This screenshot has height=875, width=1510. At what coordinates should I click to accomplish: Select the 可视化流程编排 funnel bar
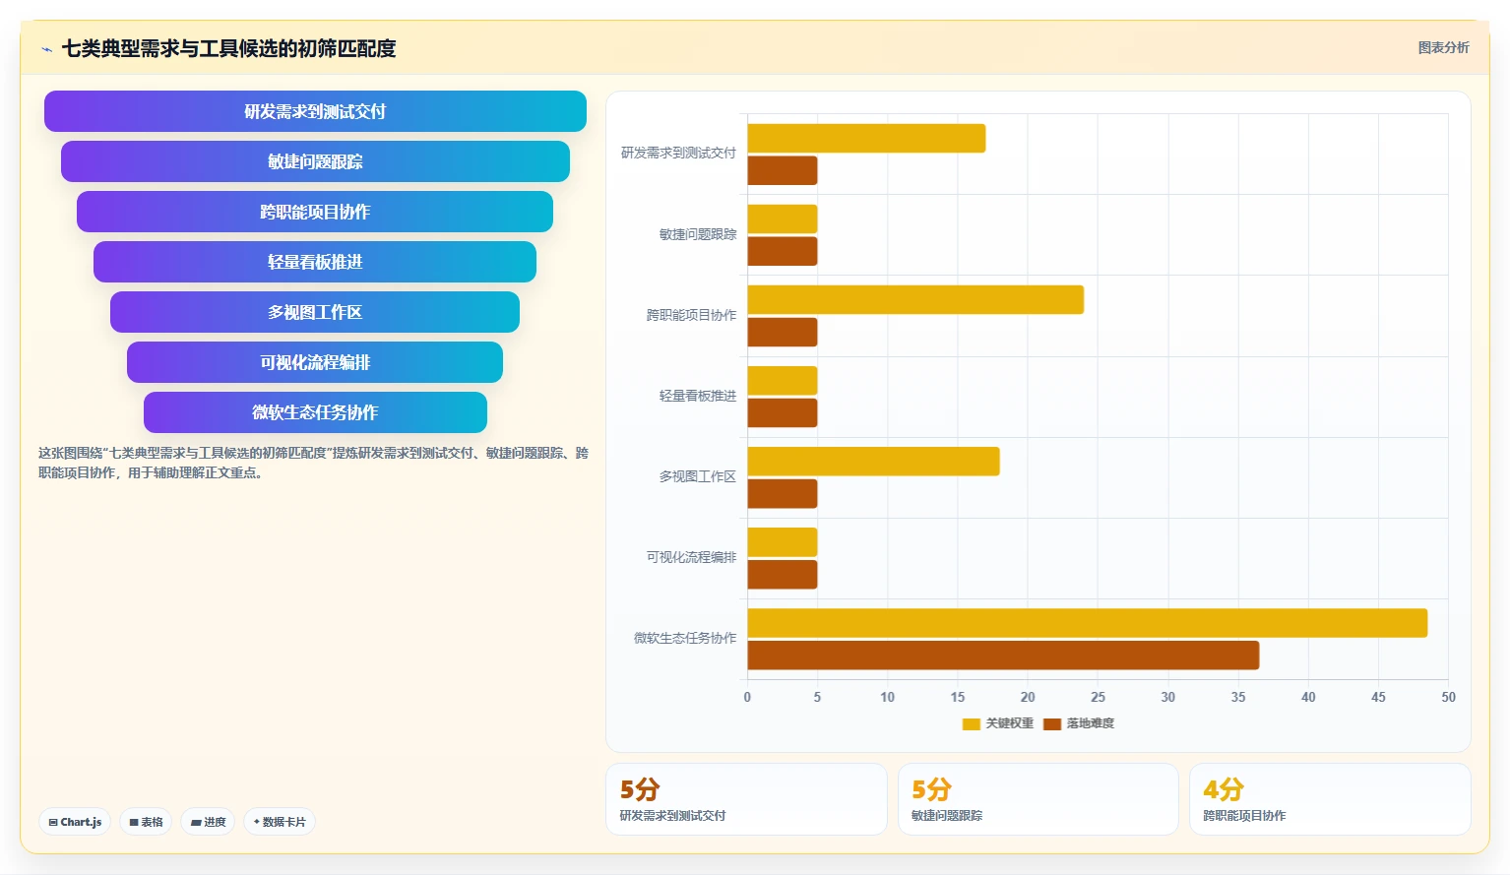[x=315, y=362]
